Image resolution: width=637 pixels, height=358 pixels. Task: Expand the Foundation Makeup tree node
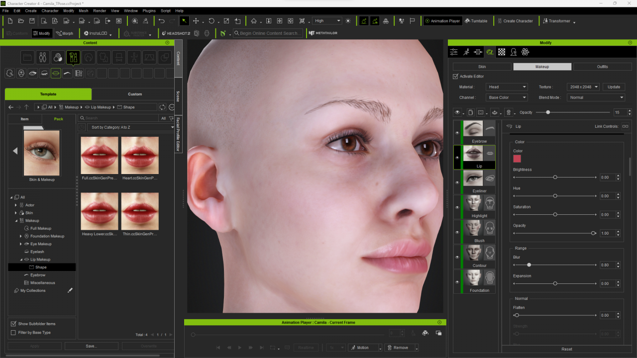tap(20, 236)
